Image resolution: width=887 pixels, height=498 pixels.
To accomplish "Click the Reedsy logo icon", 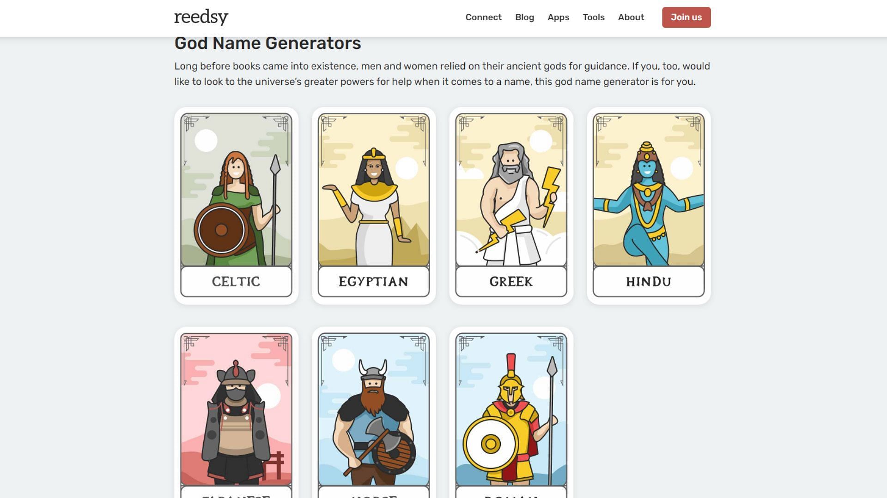I will click(201, 17).
